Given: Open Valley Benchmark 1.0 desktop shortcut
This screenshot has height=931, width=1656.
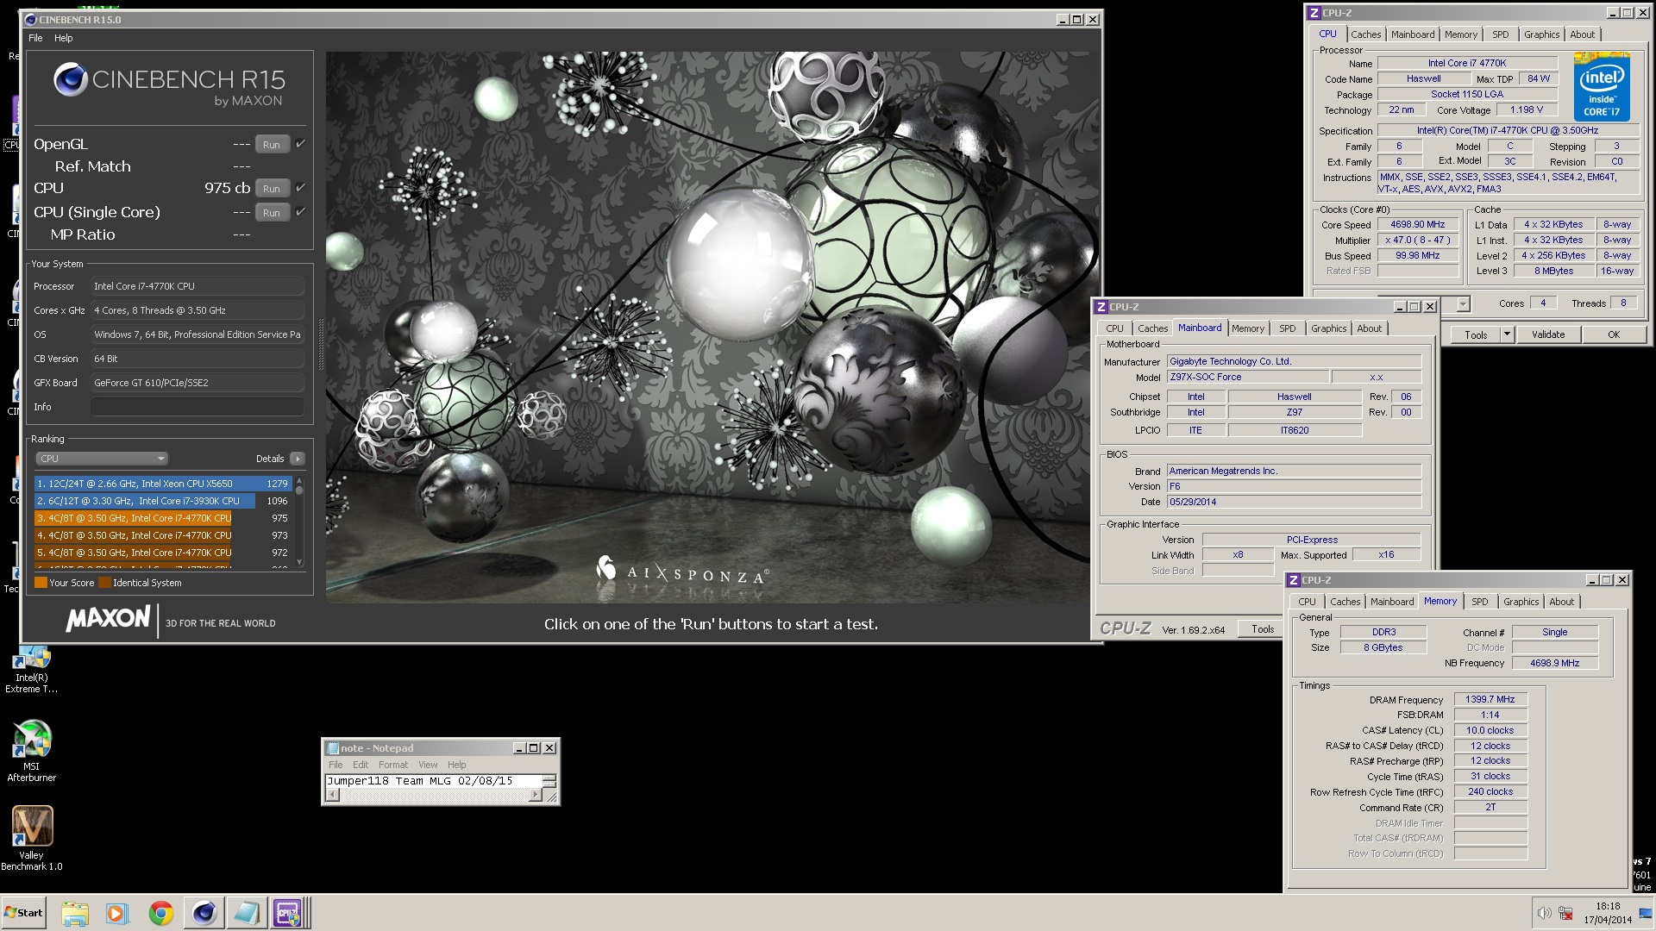Looking at the screenshot, I should coord(32,839).
